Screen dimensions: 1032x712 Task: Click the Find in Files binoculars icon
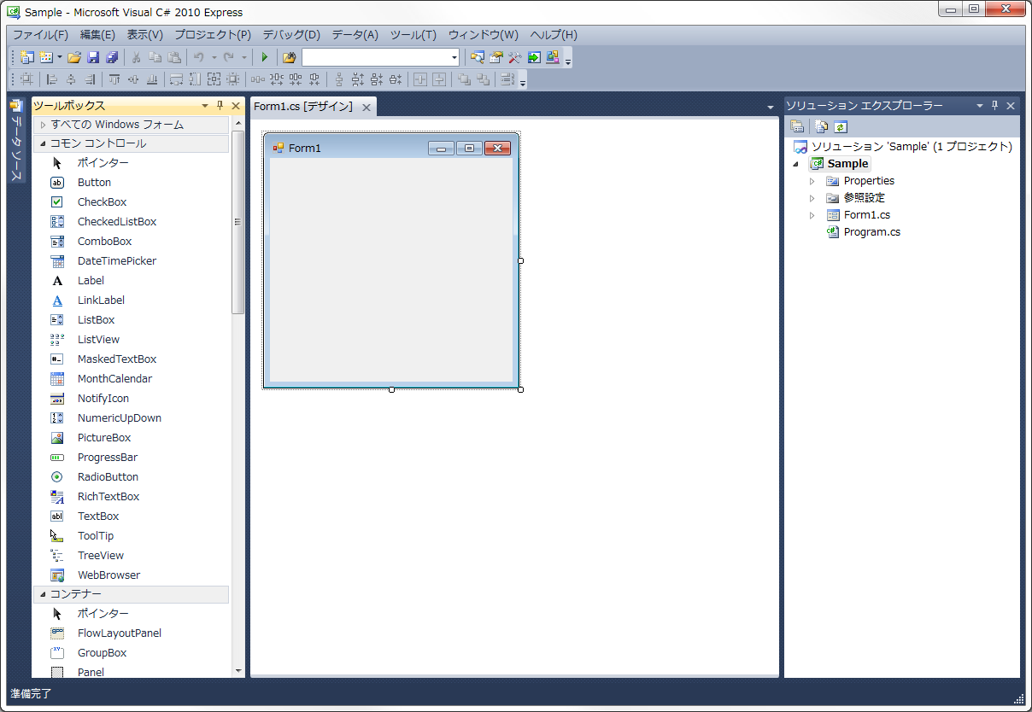point(289,57)
